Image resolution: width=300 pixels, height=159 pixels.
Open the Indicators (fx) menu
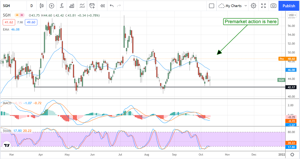point(61,5)
